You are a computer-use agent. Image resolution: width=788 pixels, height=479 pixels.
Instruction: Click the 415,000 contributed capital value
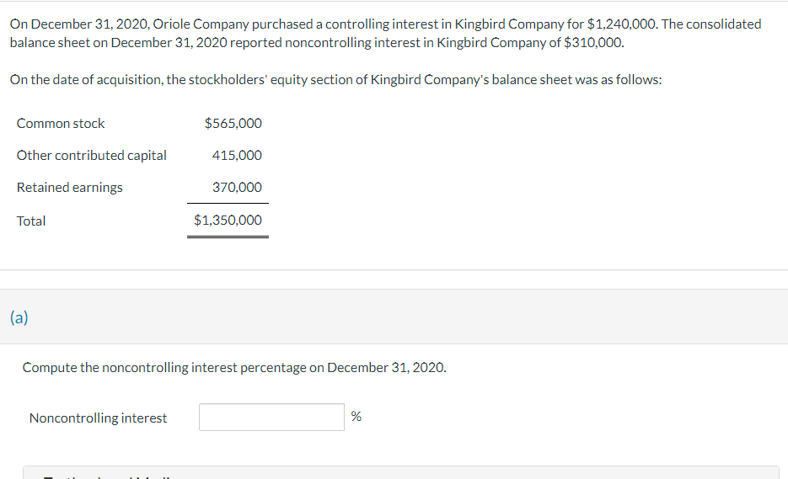(x=237, y=156)
